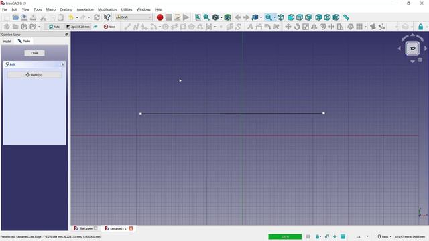Toggle the Auto working plane button
Image resolution: width=429 pixels, height=241 pixels.
54,27
